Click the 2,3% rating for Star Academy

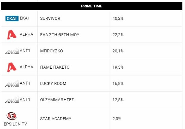[117, 118]
